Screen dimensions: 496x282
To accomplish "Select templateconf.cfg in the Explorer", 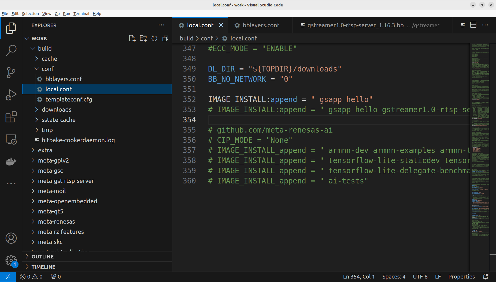I will coord(69,99).
